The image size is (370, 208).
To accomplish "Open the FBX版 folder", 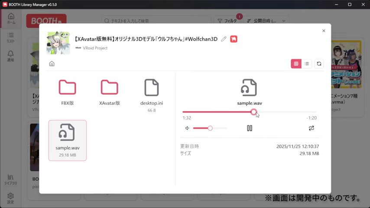I will tap(68, 93).
